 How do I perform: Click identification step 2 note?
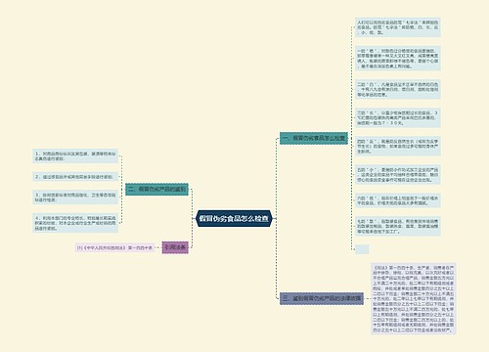[75, 177]
